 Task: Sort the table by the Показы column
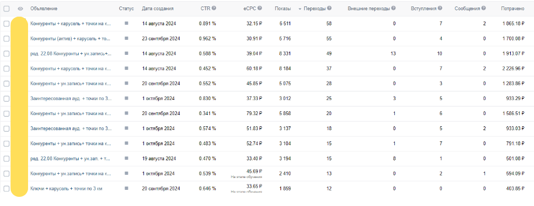283,9
